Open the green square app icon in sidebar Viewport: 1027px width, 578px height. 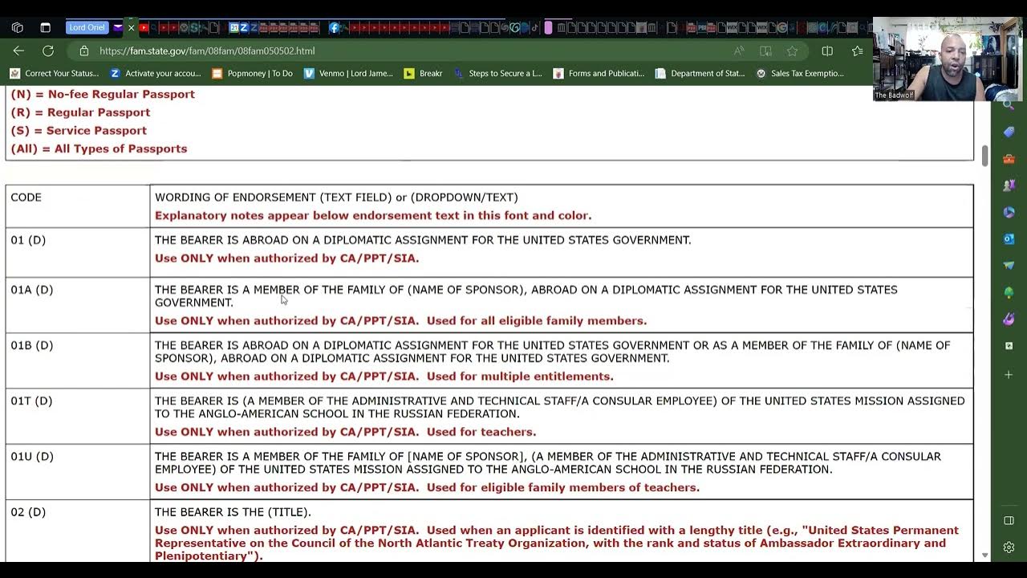(x=1009, y=346)
